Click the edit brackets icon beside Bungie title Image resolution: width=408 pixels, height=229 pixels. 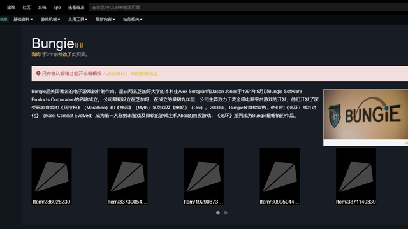pyautogui.click(x=79, y=45)
